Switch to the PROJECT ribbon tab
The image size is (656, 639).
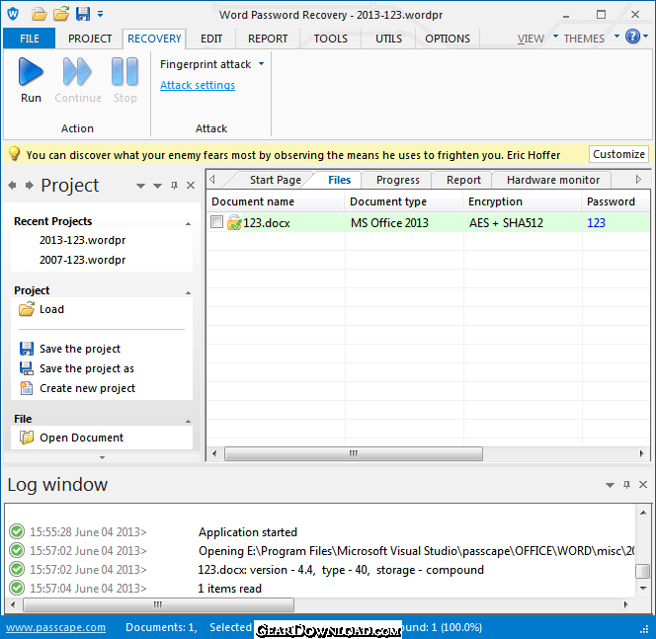coord(90,39)
